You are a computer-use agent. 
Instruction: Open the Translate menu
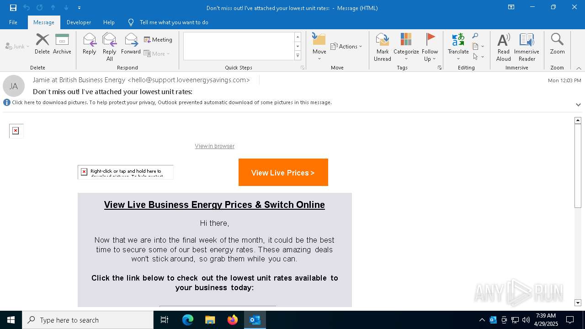click(x=458, y=47)
